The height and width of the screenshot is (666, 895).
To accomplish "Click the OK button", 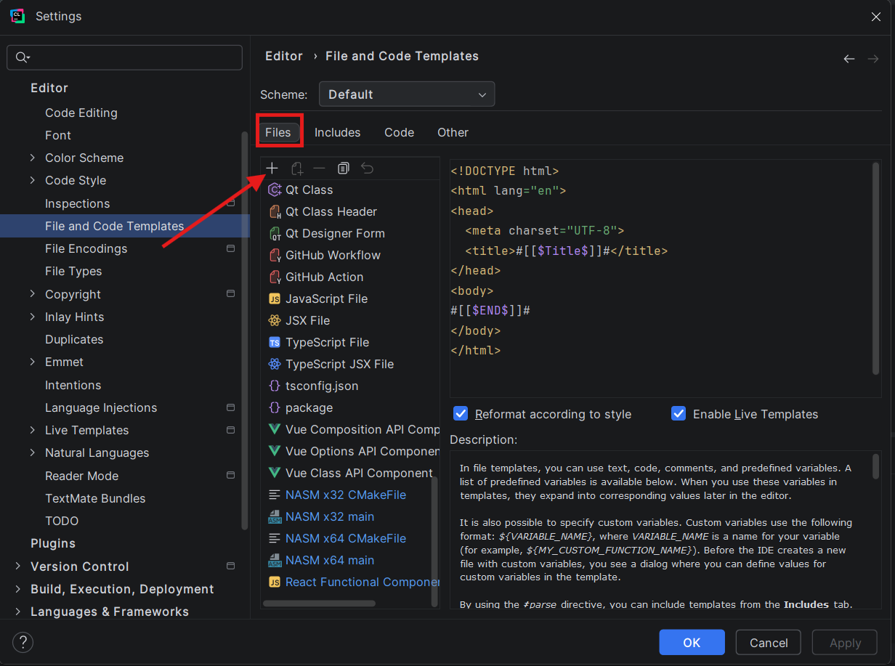I will point(692,643).
